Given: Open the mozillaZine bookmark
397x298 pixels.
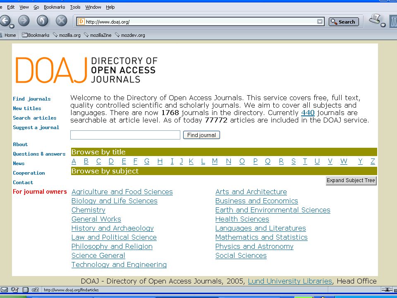Looking at the screenshot, I should click(98, 35).
